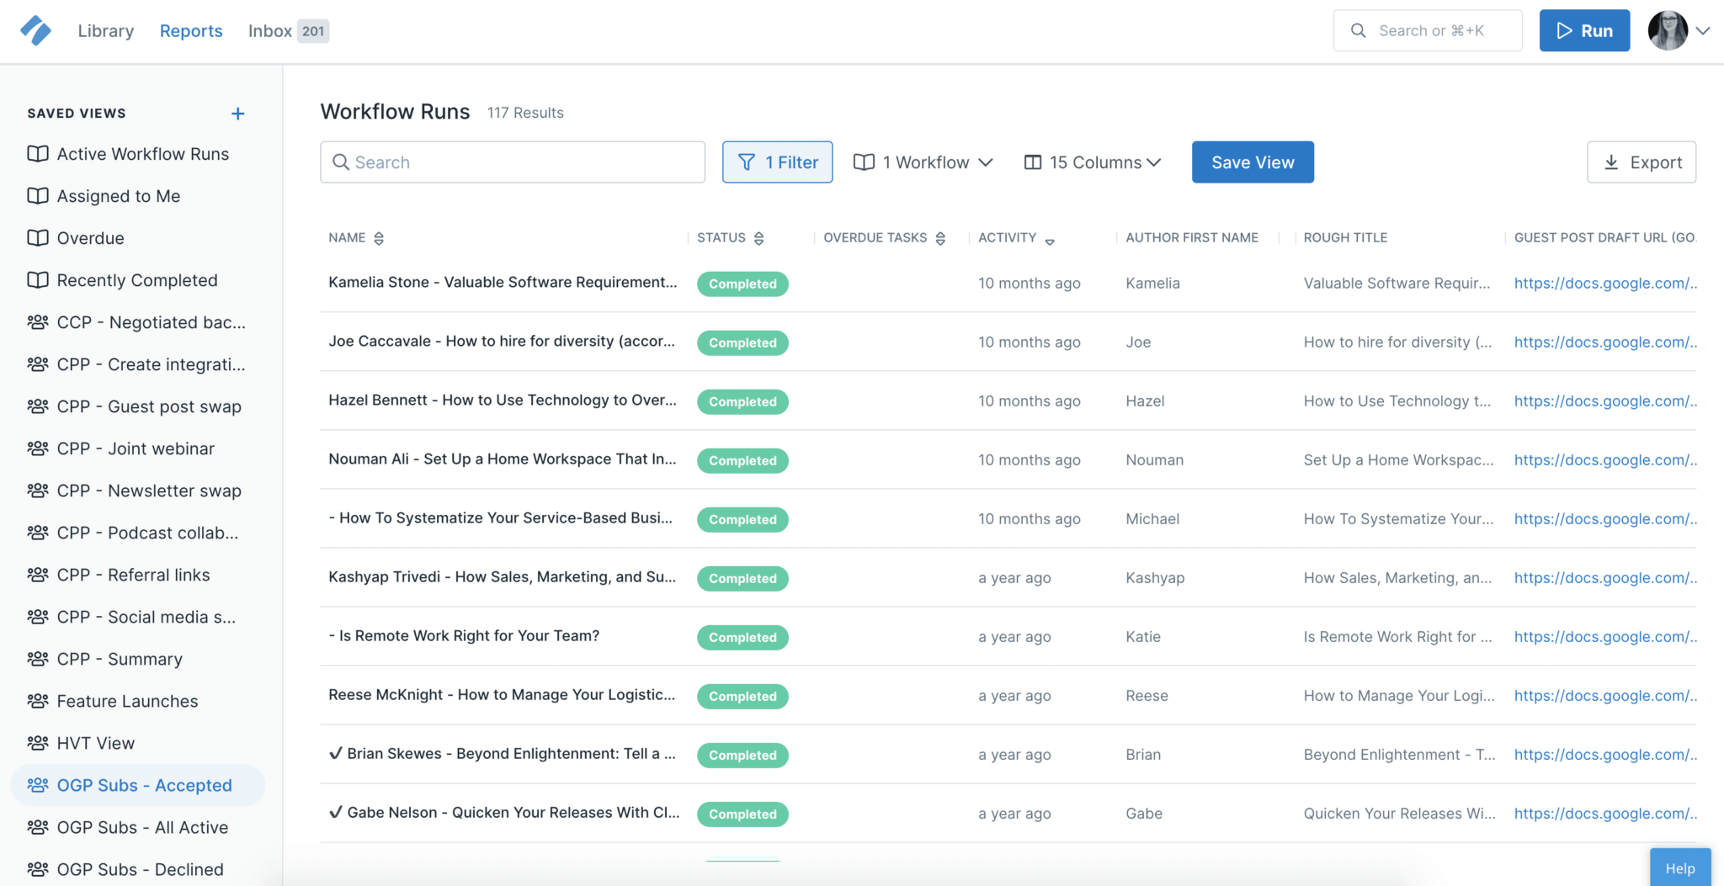Open the account menu chevron beside avatar
This screenshot has width=1724, height=886.
coord(1705,30)
